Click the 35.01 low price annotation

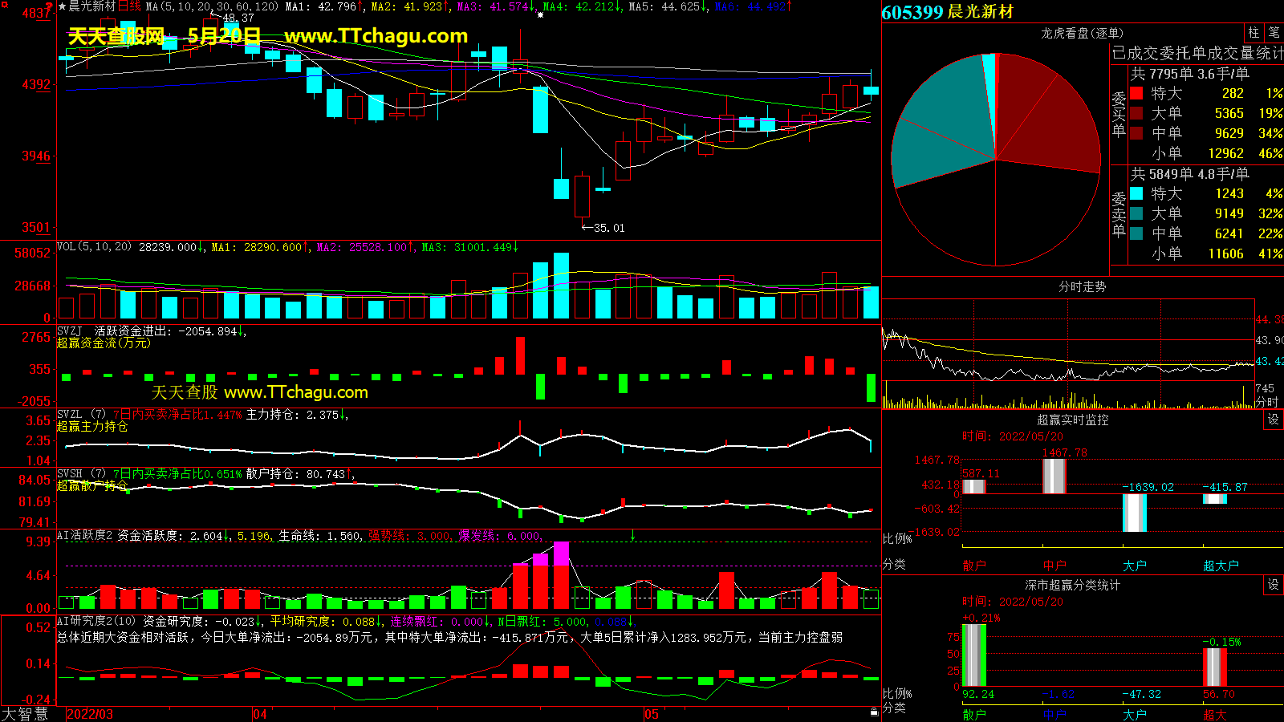[609, 228]
